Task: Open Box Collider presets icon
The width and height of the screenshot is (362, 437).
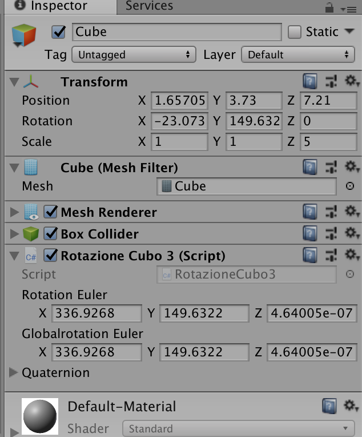Action: 331,233
